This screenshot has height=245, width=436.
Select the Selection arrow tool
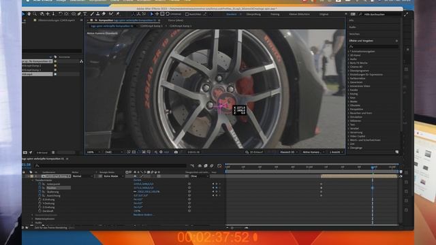23,14
